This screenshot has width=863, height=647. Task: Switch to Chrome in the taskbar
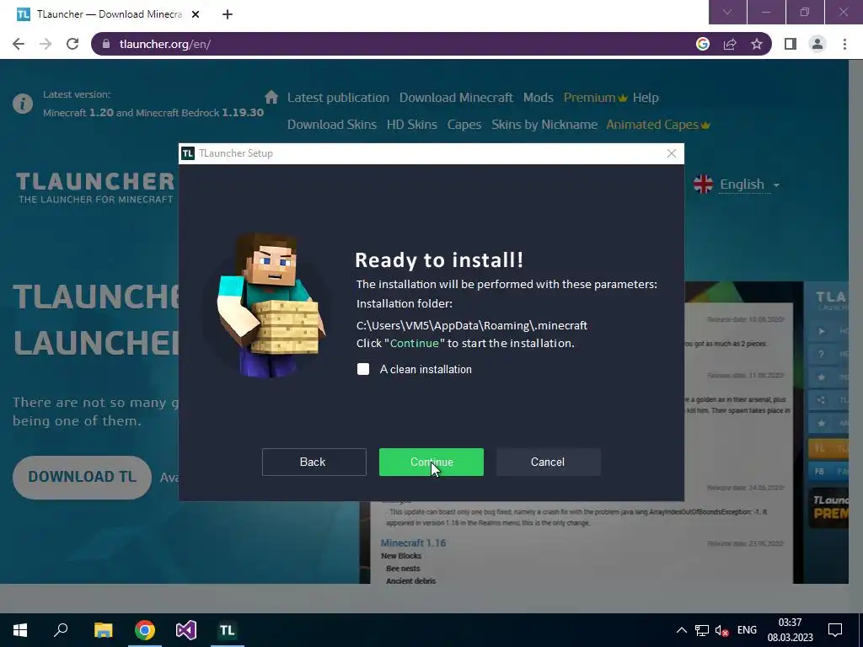pos(145,630)
